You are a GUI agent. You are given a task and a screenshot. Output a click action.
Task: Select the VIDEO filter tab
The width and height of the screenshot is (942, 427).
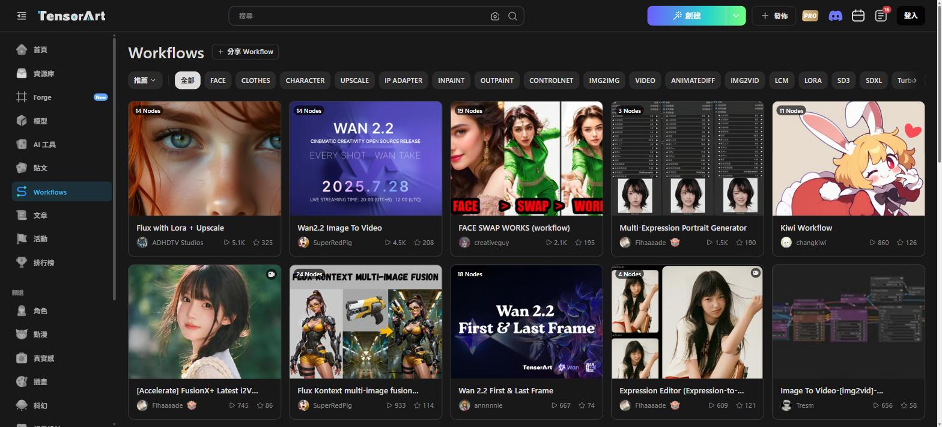(645, 80)
